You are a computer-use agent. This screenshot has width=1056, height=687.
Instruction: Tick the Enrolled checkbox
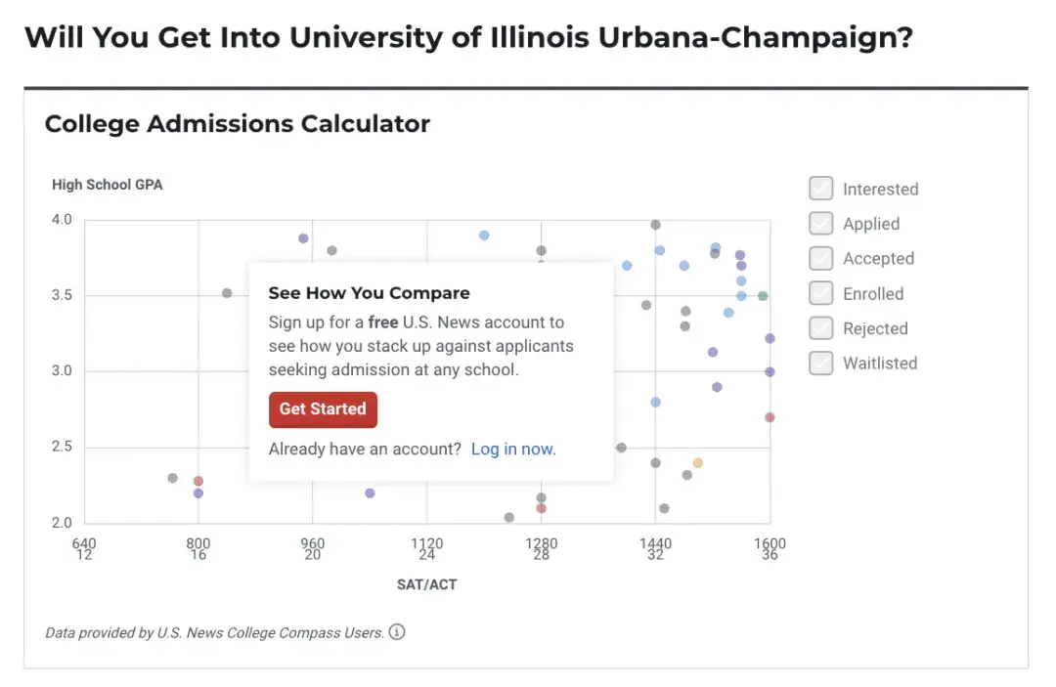(820, 293)
